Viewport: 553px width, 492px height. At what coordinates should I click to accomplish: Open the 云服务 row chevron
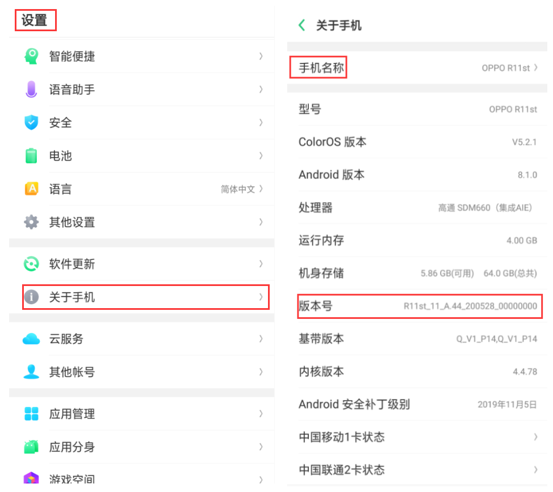(x=261, y=339)
